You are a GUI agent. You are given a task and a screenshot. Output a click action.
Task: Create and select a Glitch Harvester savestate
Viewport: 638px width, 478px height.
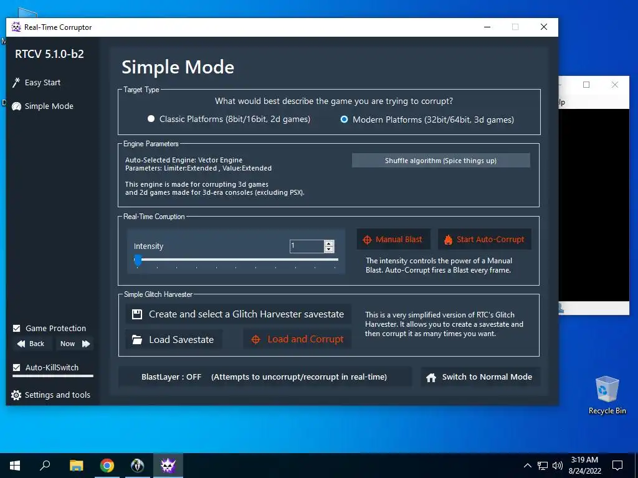[239, 314]
